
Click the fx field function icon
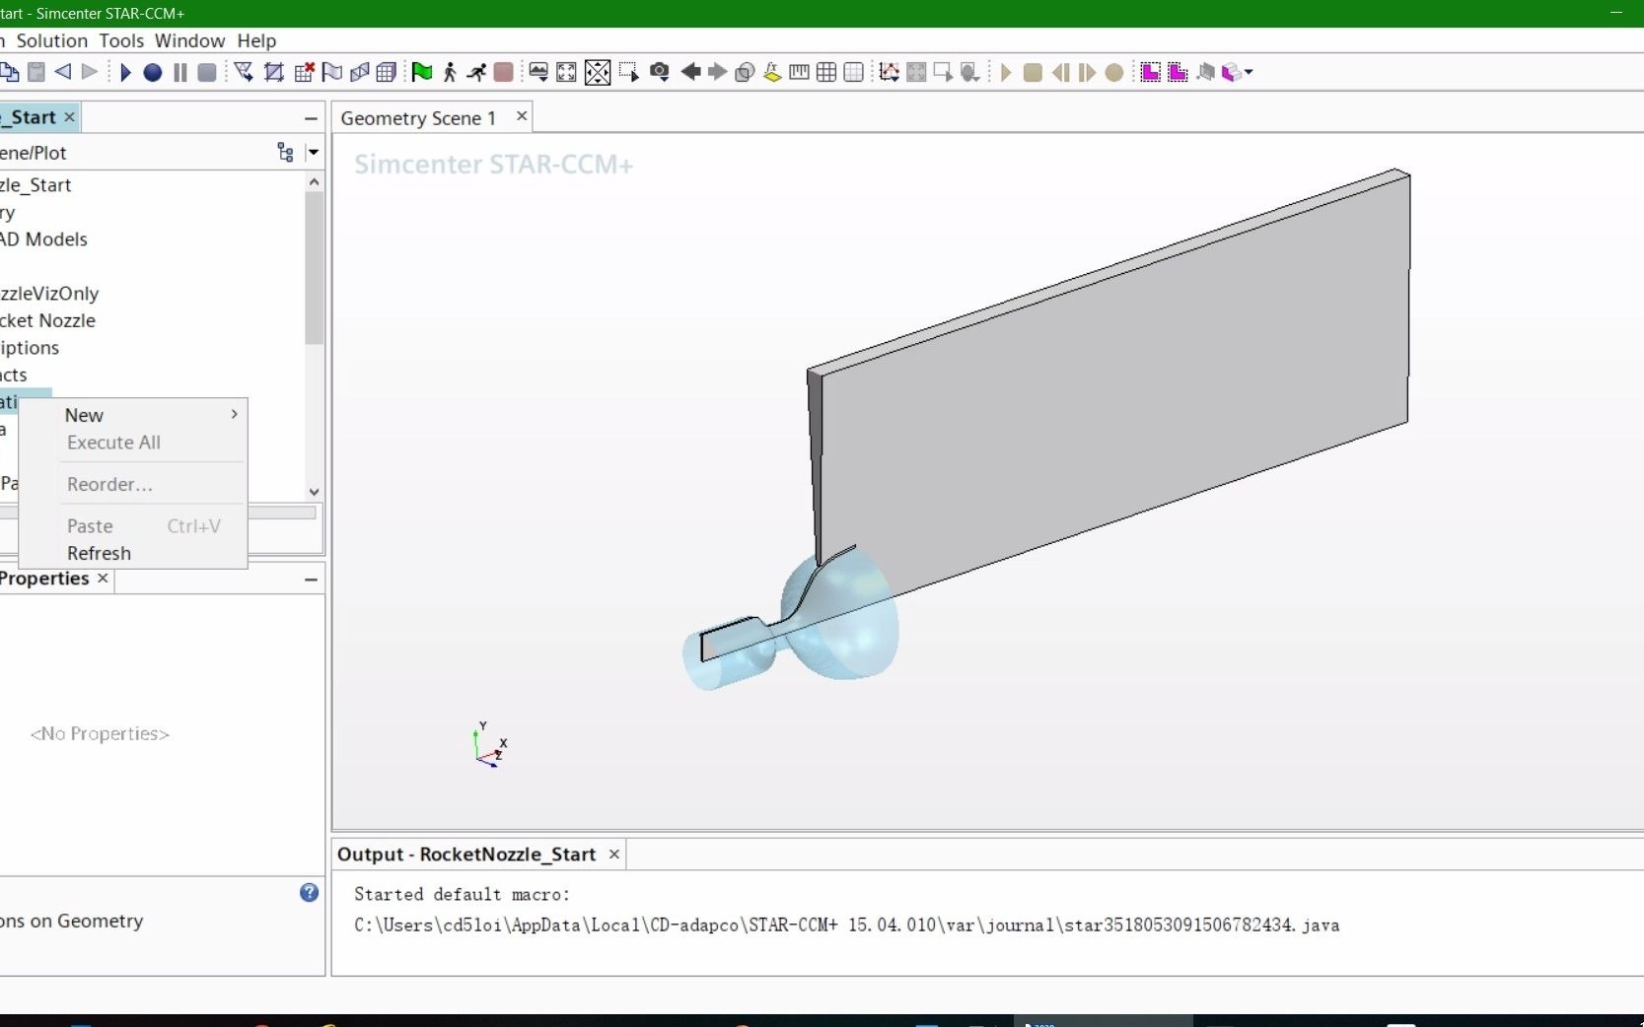tap(772, 72)
